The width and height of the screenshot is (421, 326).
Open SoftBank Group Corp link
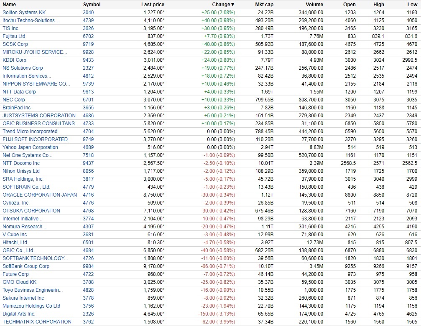click(26, 266)
